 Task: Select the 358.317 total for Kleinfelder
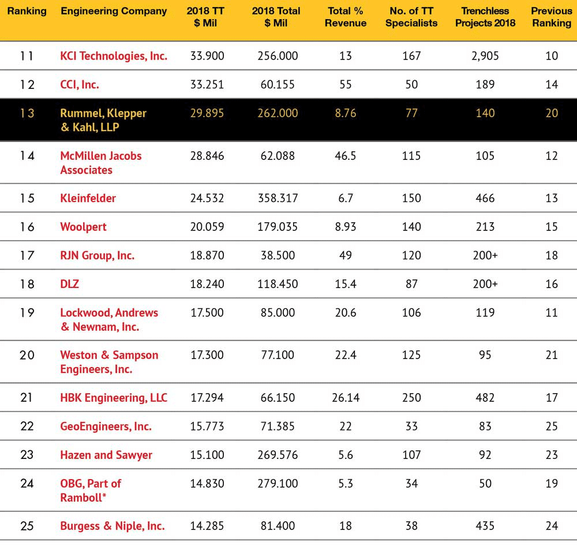[278, 198]
